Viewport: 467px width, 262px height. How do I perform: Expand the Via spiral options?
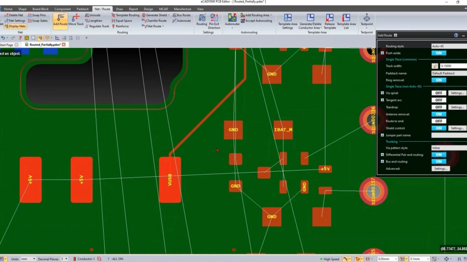[382, 93]
